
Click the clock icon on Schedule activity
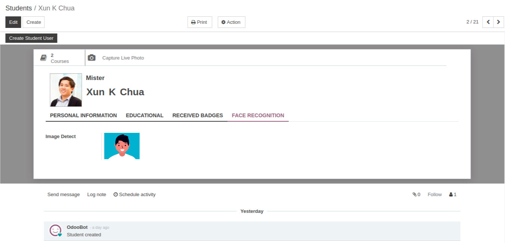point(116,194)
